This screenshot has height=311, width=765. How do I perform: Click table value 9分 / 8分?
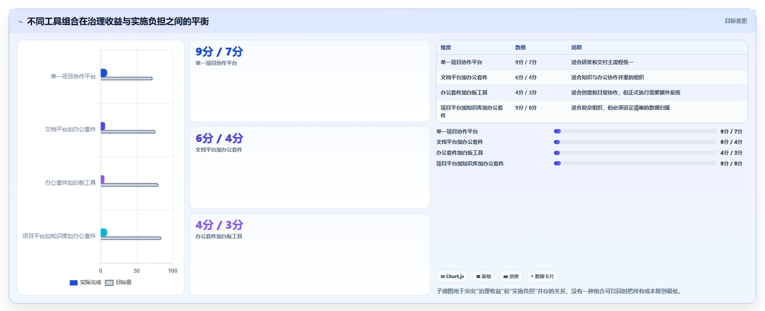[x=526, y=108]
